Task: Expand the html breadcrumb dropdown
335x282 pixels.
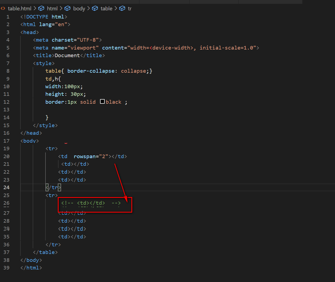Action: point(52,8)
